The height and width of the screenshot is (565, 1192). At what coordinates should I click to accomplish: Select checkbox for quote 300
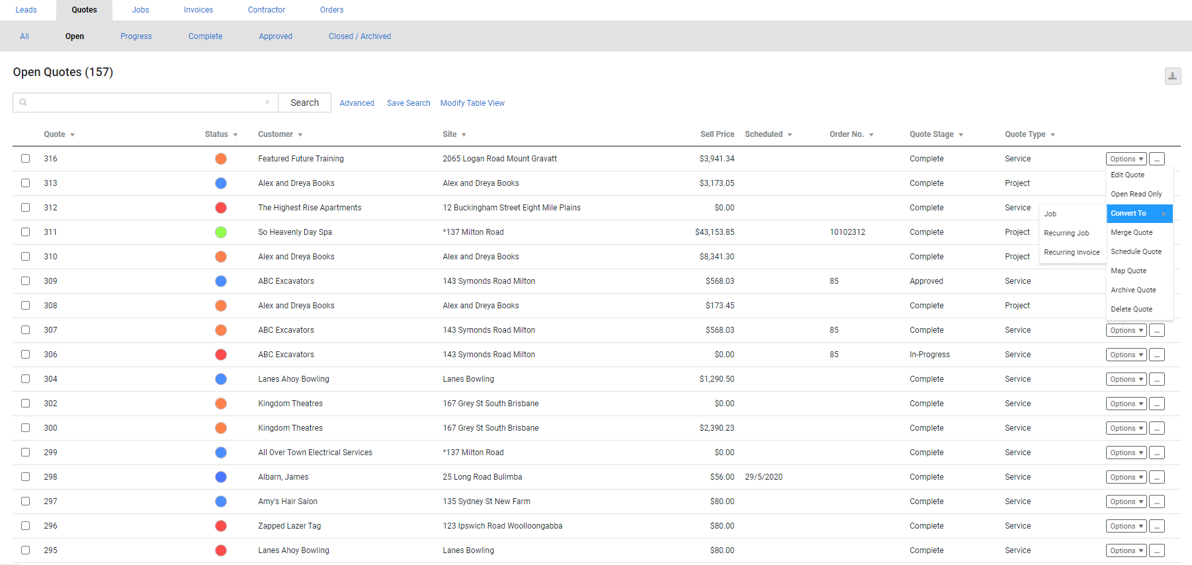pyautogui.click(x=25, y=428)
